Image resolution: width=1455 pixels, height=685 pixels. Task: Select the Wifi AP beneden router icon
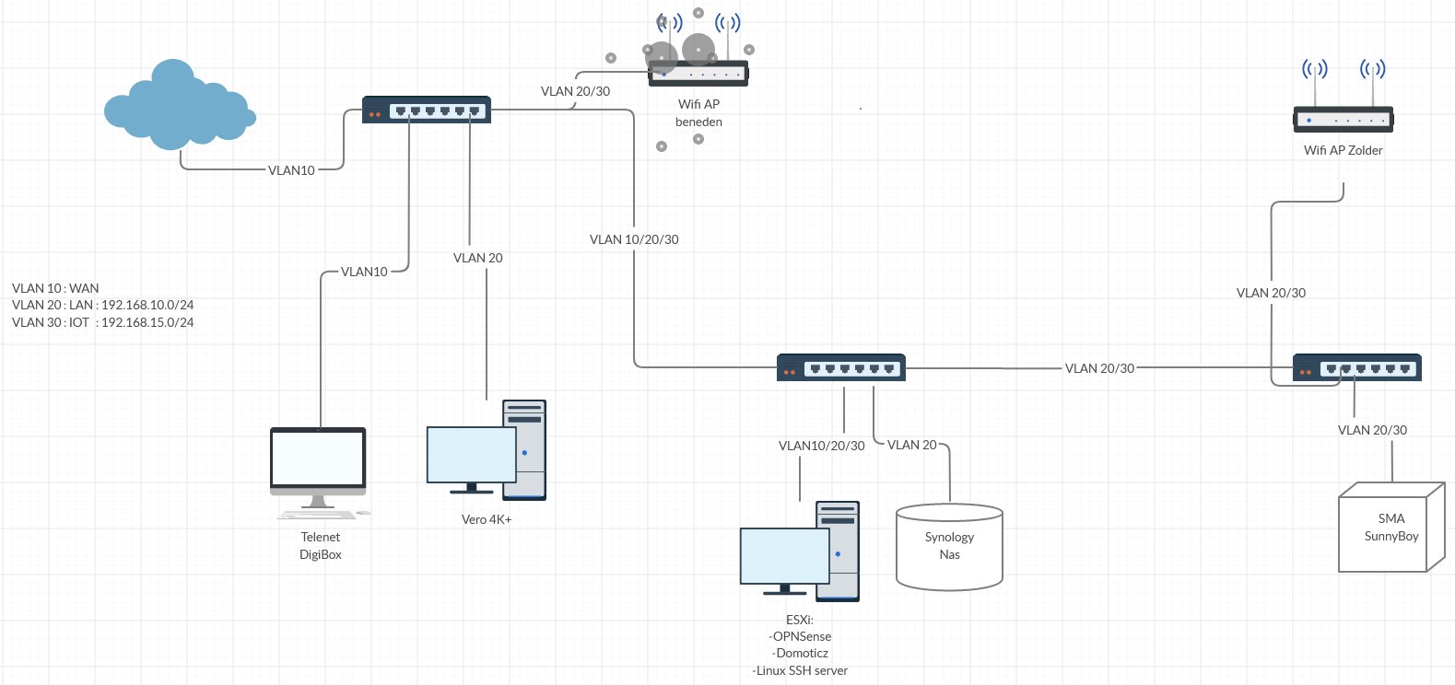[x=698, y=74]
